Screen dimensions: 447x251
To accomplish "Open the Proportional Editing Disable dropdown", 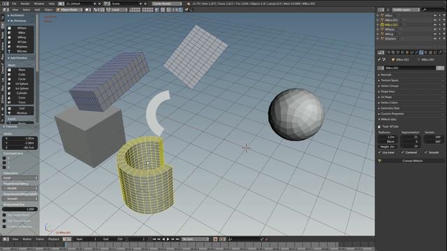I will click(x=20, y=188).
